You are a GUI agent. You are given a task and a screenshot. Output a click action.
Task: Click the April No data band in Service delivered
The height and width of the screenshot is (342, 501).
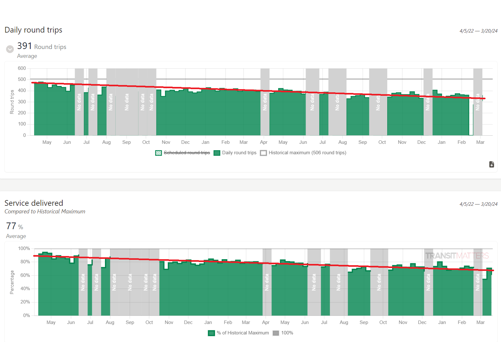pyautogui.click(x=267, y=282)
